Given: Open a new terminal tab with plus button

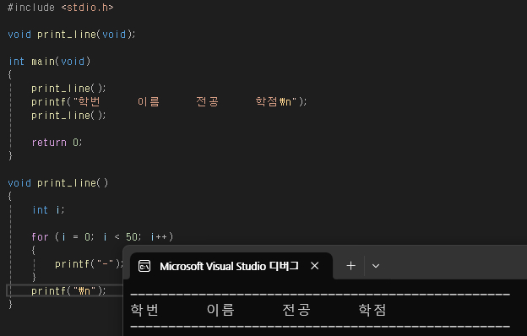Looking at the screenshot, I should click(350, 266).
